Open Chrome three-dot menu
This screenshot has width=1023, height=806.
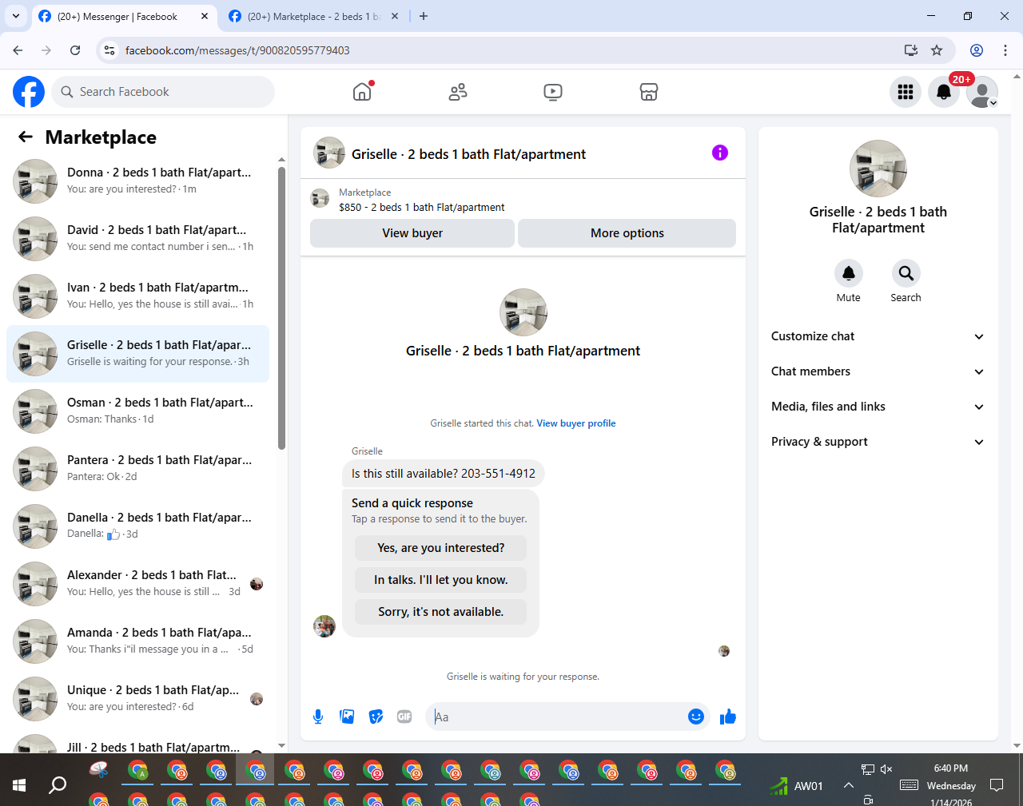[x=1005, y=50]
